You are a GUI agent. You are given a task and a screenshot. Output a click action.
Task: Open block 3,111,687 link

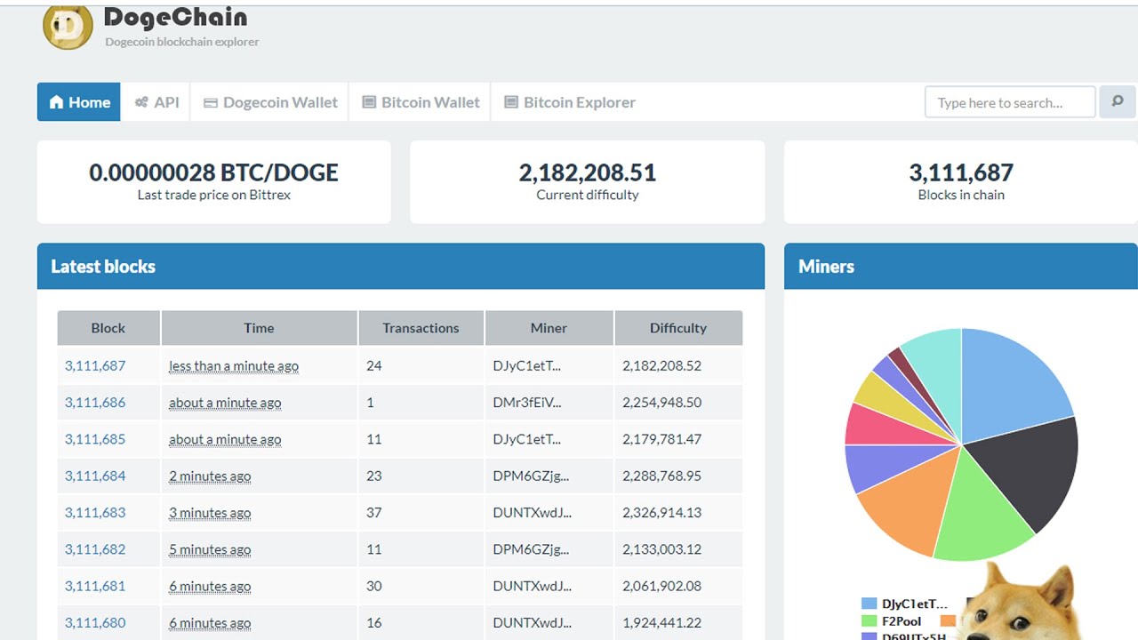[95, 365]
